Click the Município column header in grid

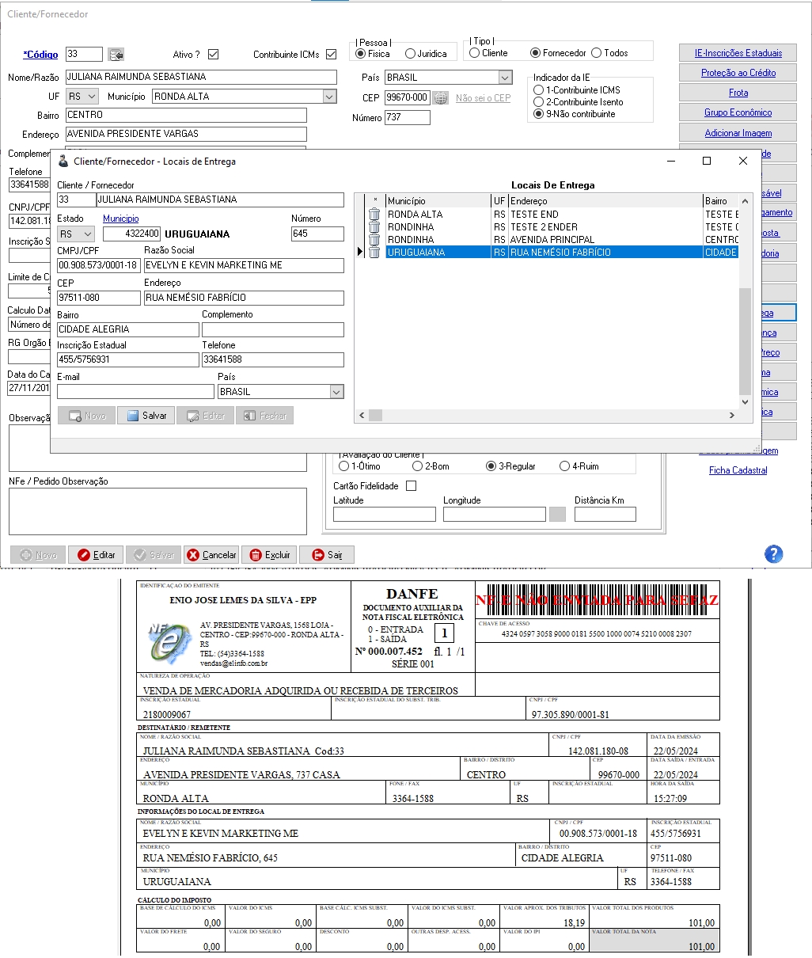point(438,201)
